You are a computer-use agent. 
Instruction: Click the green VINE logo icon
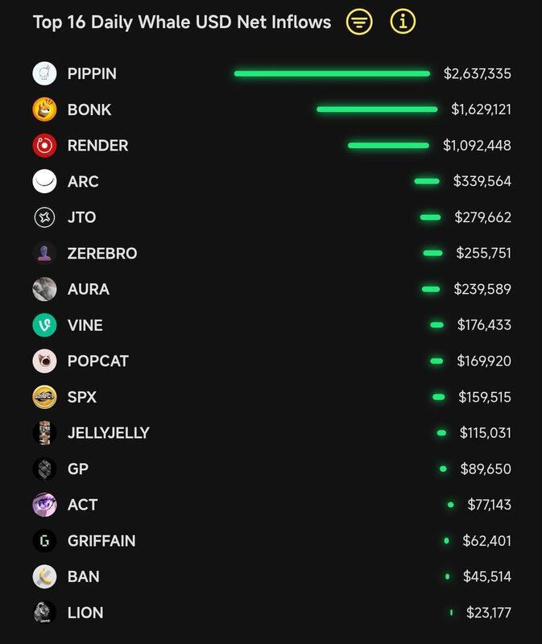44,325
